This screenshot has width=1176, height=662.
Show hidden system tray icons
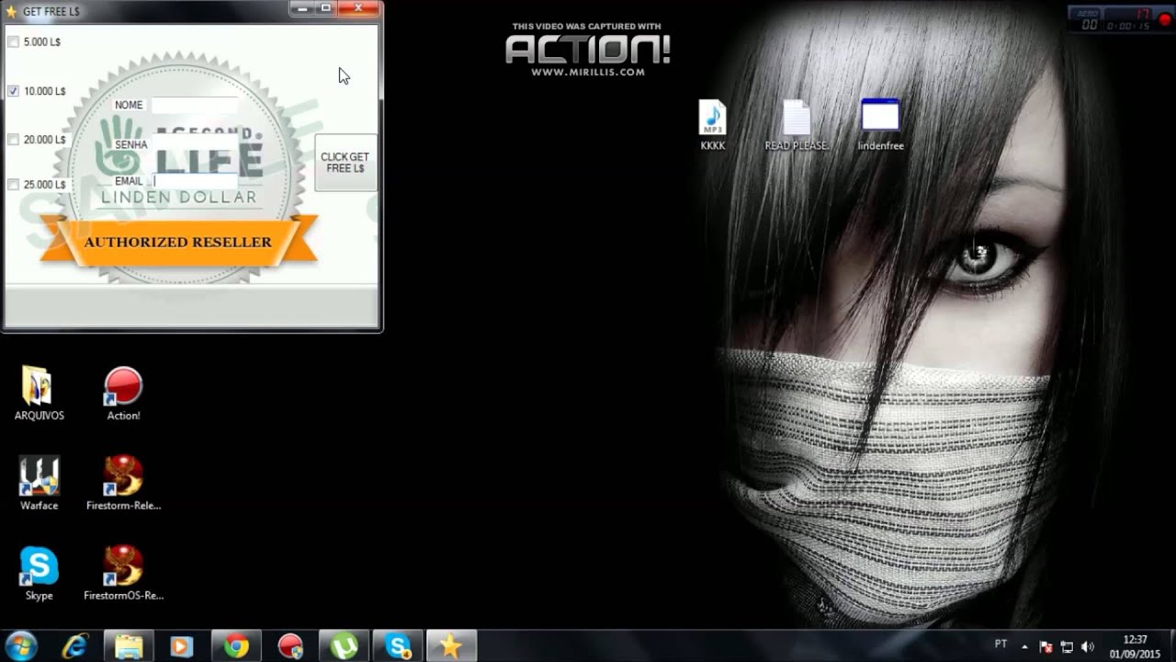(x=1024, y=646)
